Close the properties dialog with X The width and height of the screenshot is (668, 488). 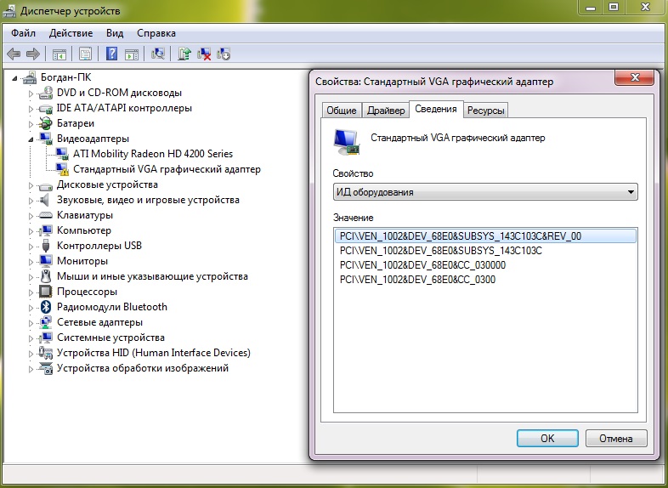[634, 77]
